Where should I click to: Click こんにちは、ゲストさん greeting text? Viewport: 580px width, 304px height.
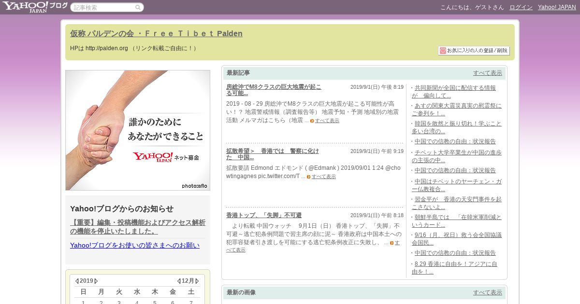click(x=472, y=7)
